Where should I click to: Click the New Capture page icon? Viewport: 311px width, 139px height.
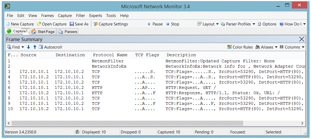tap(8, 24)
